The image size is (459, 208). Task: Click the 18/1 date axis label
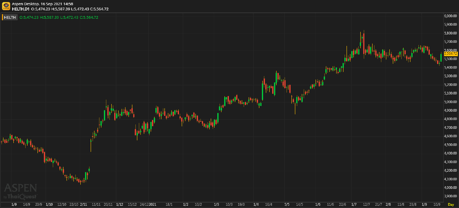click(169, 205)
